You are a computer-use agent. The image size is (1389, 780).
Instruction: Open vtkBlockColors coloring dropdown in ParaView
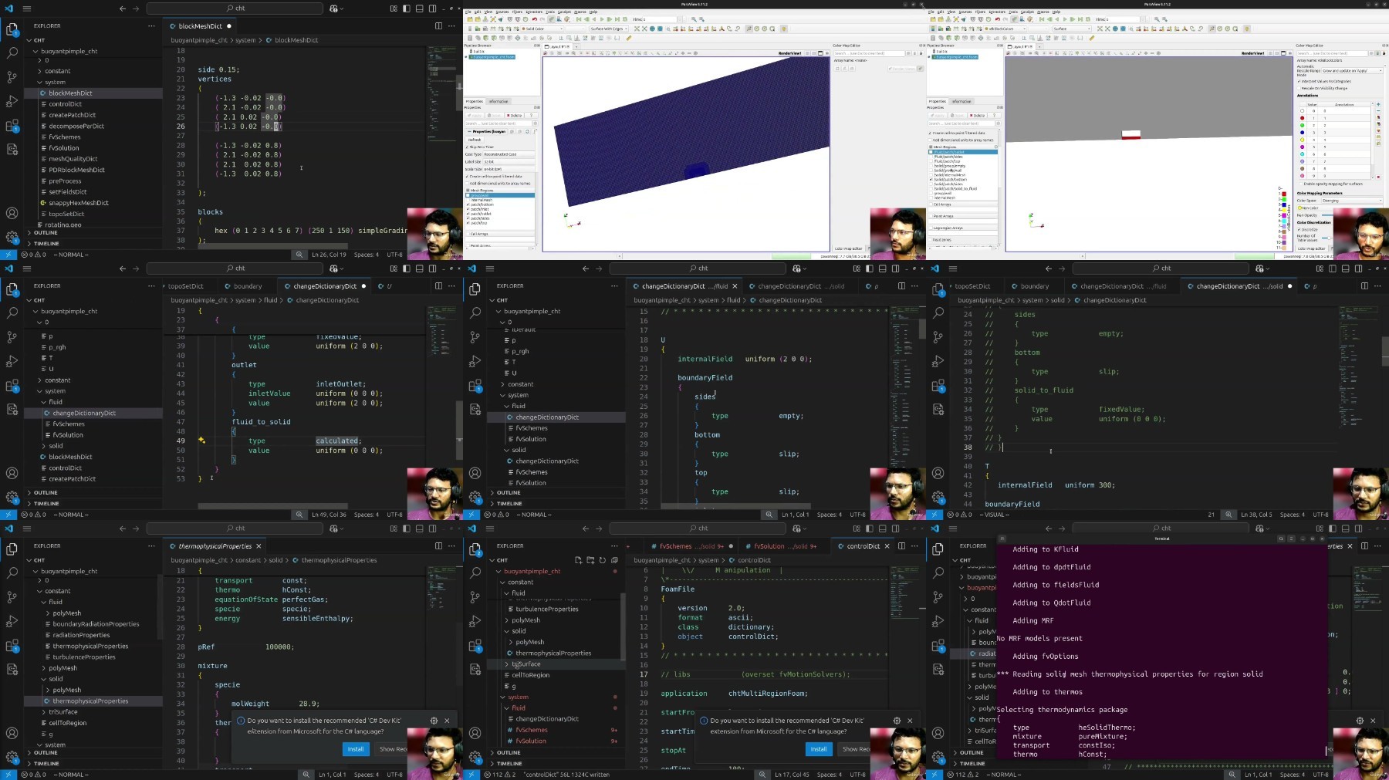pyautogui.click(x=1005, y=29)
